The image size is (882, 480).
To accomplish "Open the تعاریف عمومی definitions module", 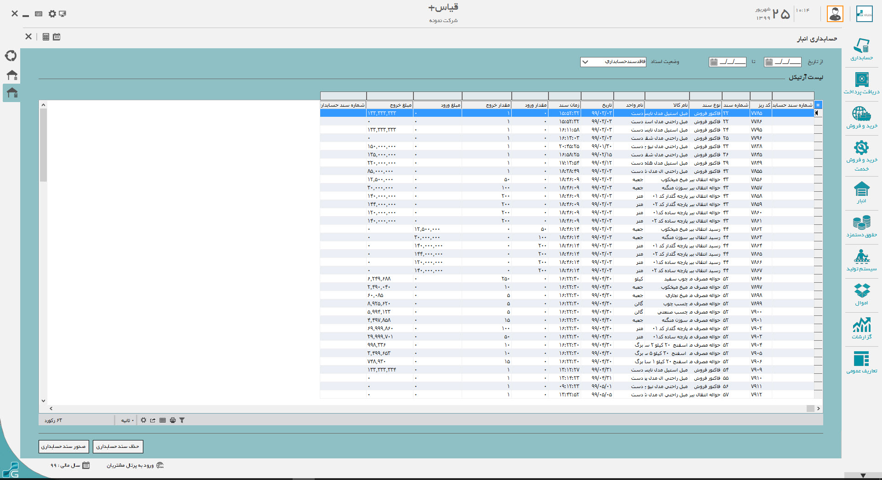I will 861,362.
